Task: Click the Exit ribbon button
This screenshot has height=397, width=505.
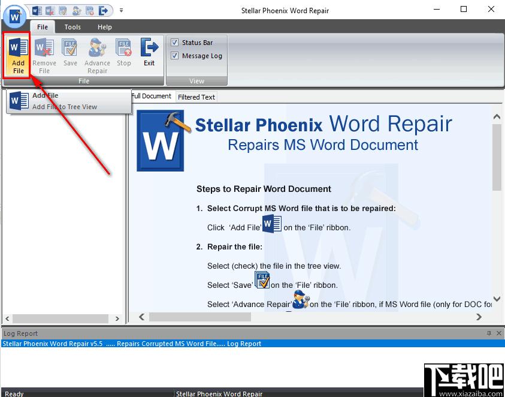Action: pyautogui.click(x=149, y=52)
